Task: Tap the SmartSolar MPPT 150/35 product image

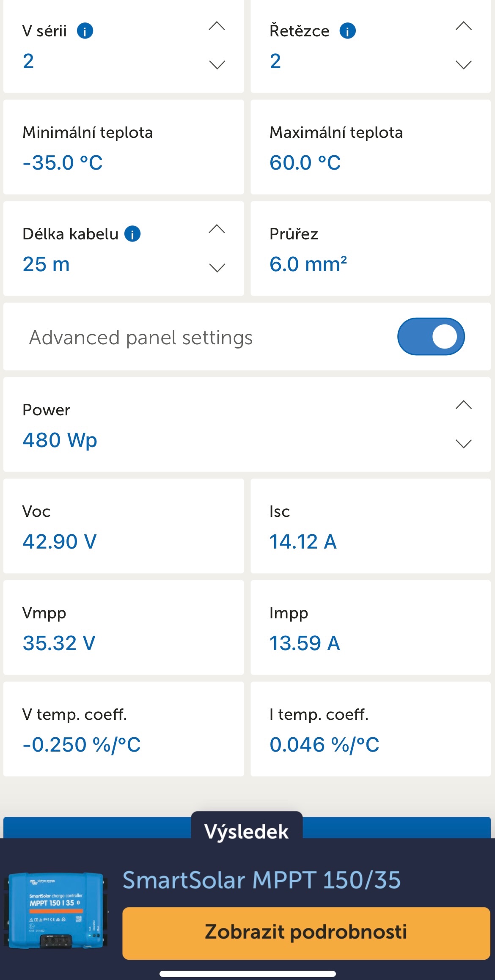Action: click(x=56, y=909)
